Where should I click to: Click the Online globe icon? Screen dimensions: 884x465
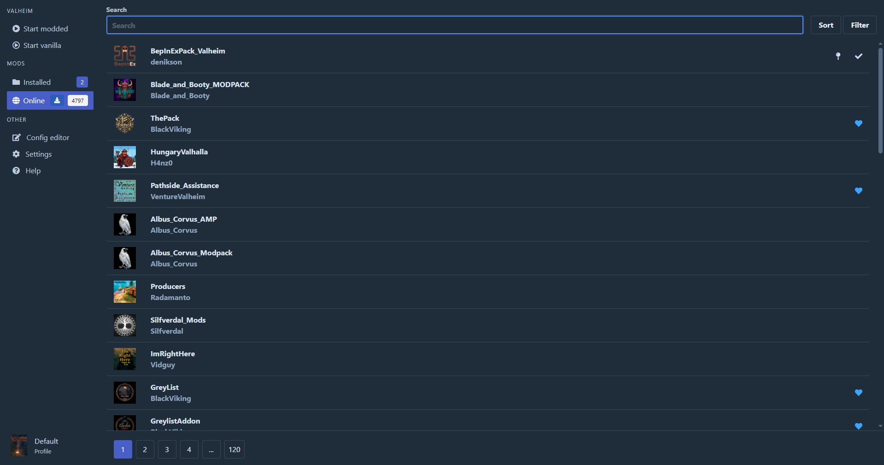coord(16,100)
